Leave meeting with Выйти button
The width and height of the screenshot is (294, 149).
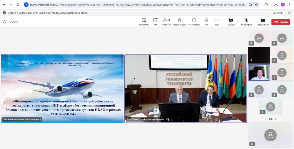point(281,22)
